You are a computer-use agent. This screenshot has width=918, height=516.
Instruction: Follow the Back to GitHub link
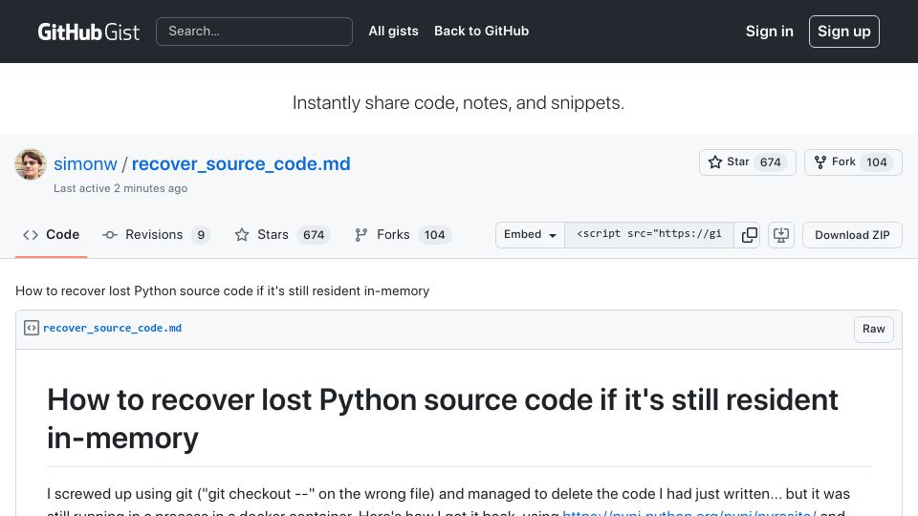pyautogui.click(x=481, y=31)
